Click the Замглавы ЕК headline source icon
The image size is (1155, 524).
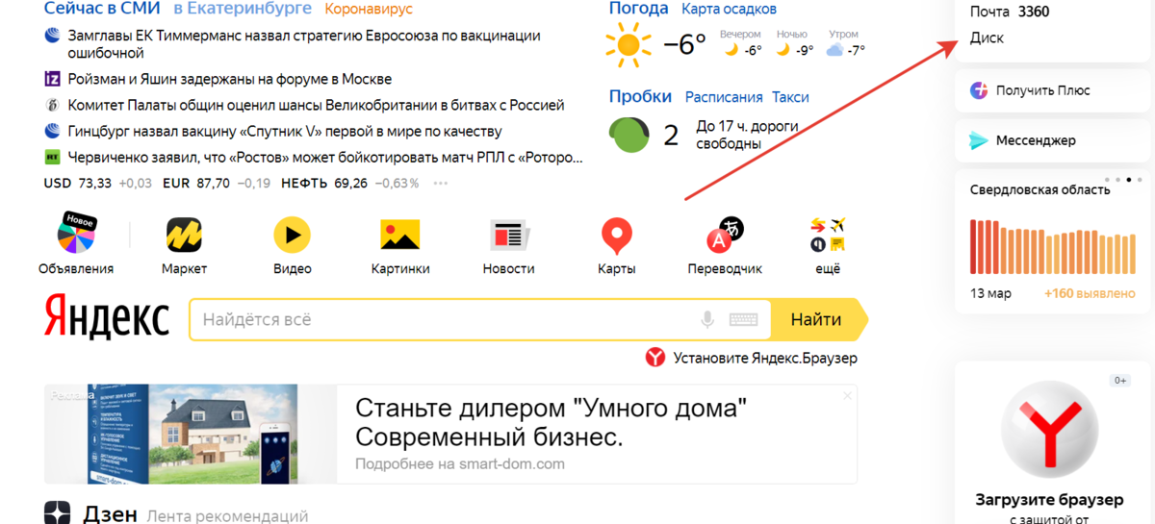[53, 36]
